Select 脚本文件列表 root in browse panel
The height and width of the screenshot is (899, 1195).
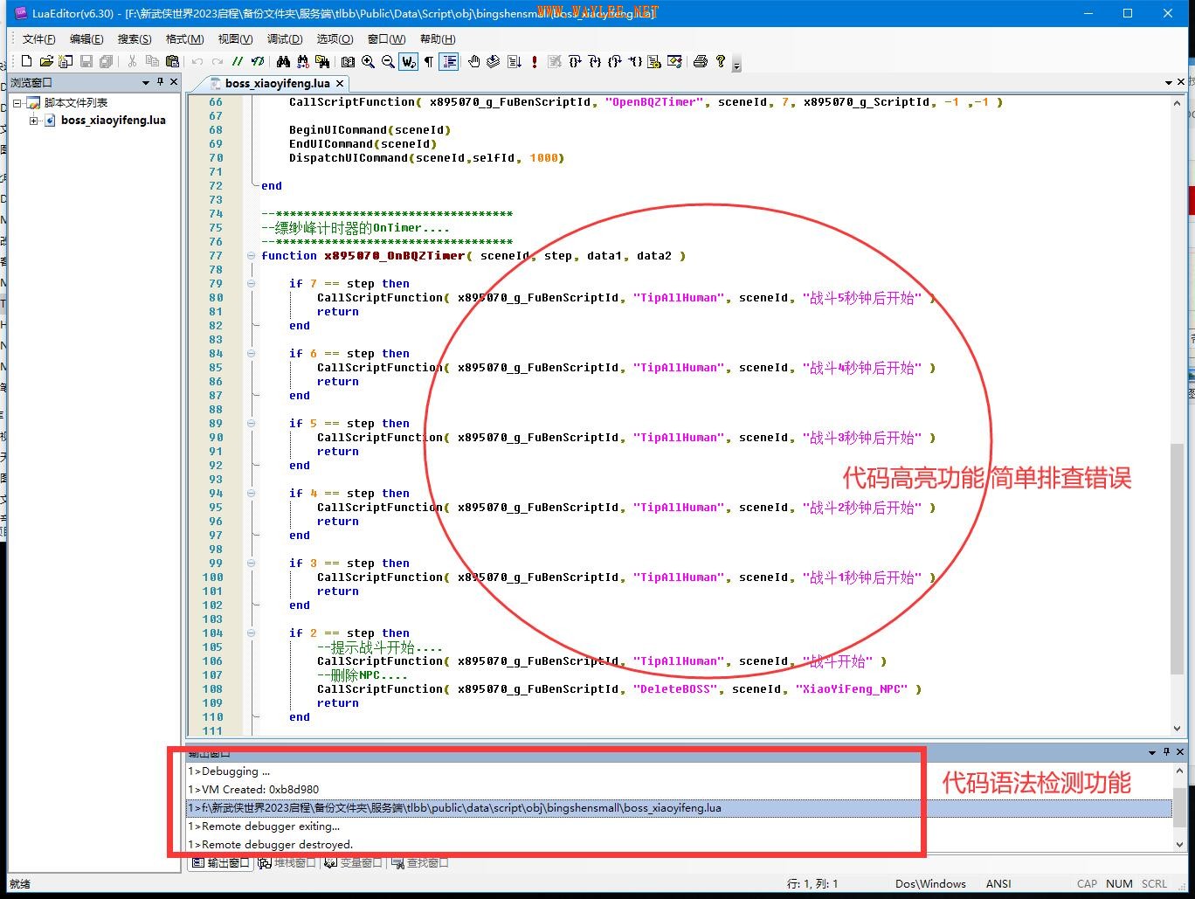coord(76,103)
